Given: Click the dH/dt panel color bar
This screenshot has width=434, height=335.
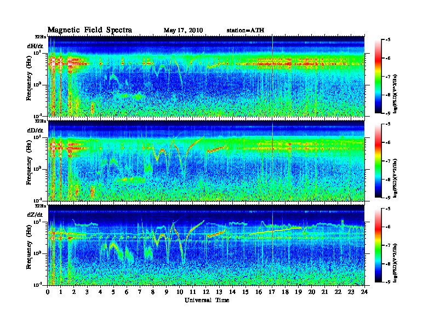Looking at the screenshot, I should pos(378,77).
